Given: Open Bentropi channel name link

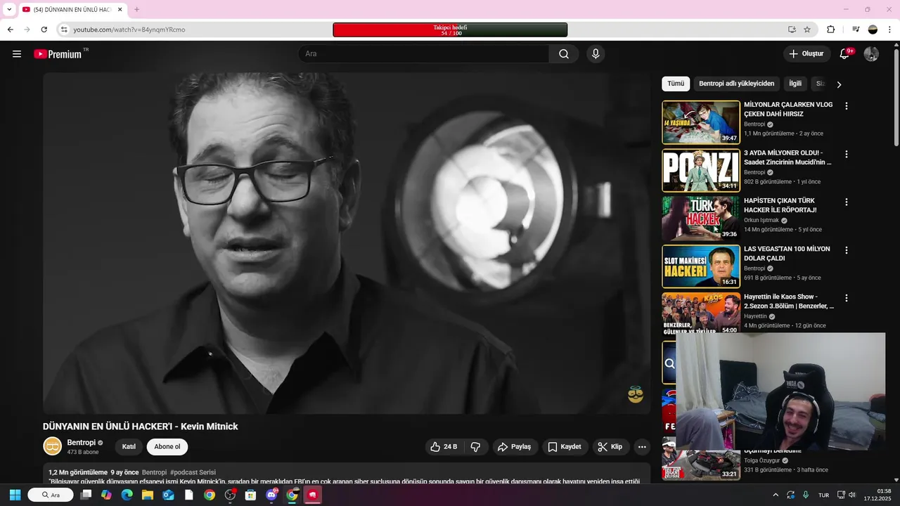Looking at the screenshot, I should coord(81,443).
